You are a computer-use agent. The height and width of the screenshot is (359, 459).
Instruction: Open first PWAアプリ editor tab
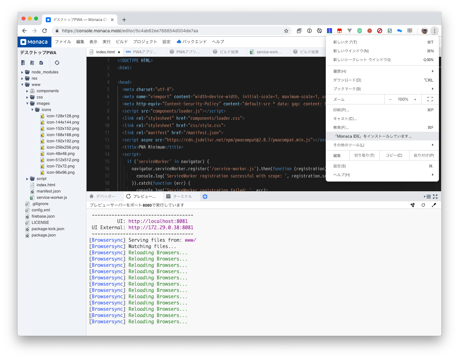tap(144, 52)
